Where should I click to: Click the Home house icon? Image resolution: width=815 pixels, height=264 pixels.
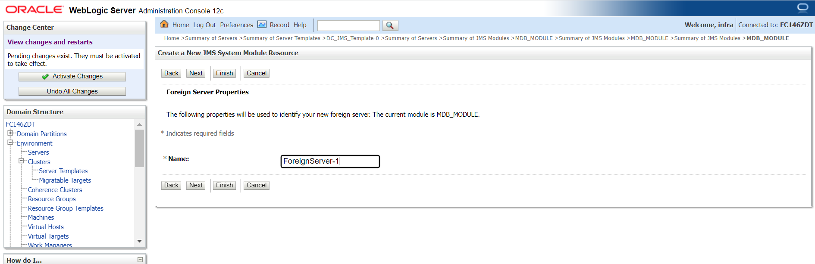click(x=164, y=24)
